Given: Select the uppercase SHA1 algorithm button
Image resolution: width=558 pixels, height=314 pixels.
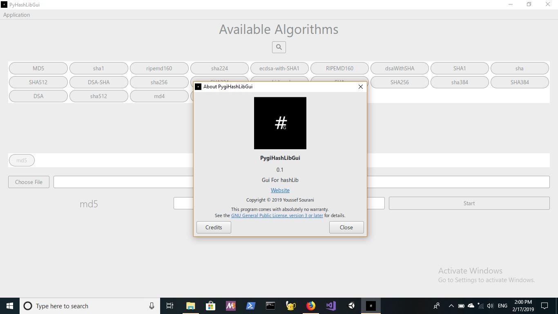Looking at the screenshot, I should [460, 68].
